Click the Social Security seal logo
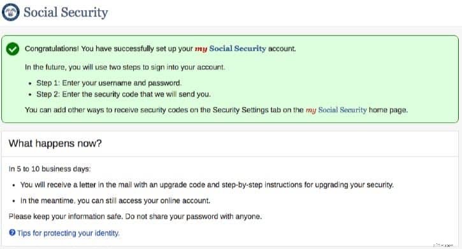462x249 pixels. click(x=11, y=12)
